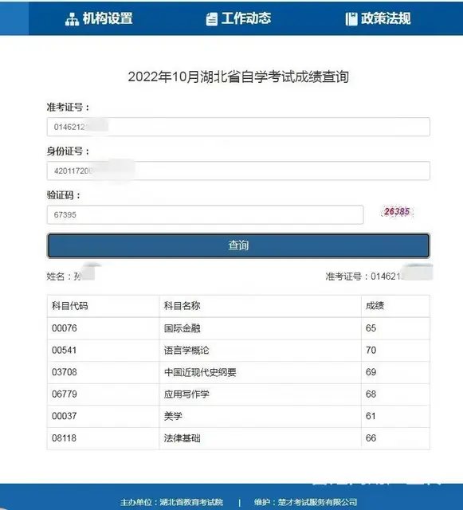Click footer text 维护：楚才考试服务有限公司

(x=305, y=502)
